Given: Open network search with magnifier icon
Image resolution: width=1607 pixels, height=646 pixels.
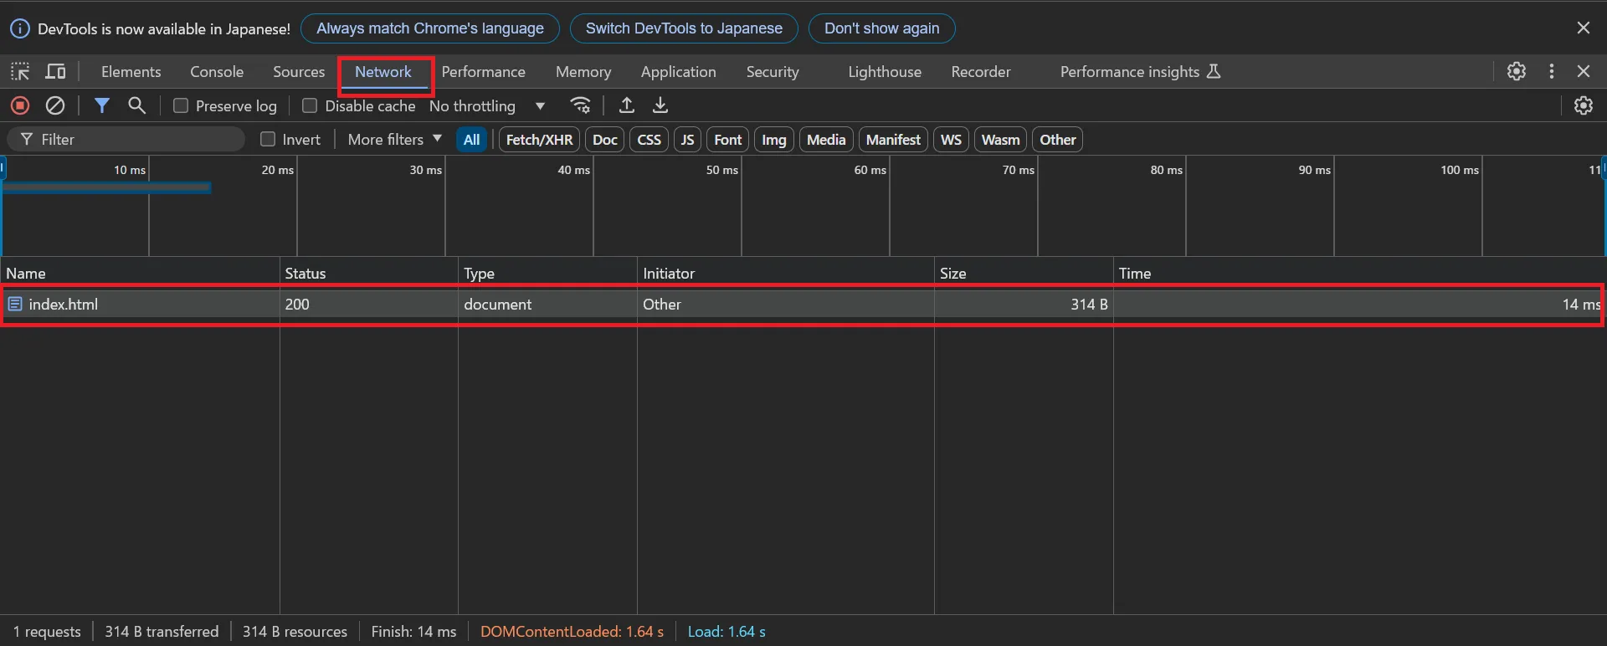Looking at the screenshot, I should [136, 105].
